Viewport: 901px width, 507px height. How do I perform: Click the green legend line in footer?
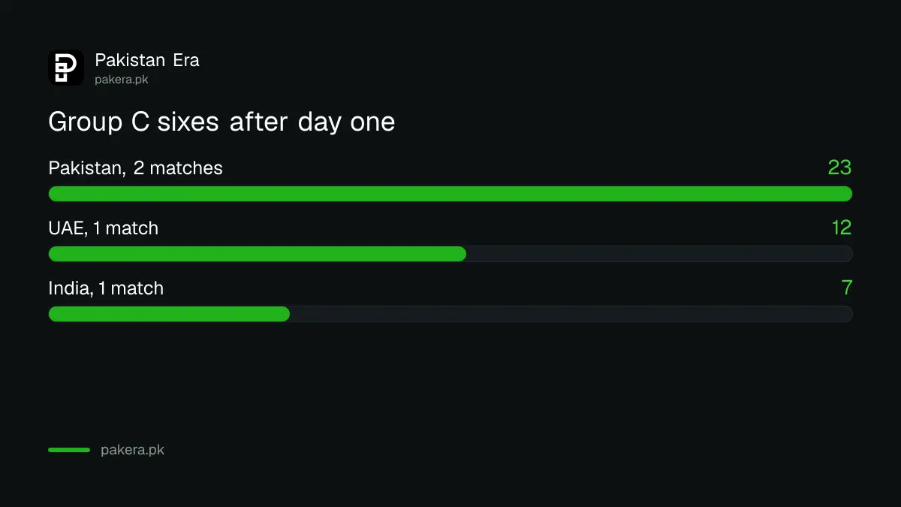[x=69, y=450]
